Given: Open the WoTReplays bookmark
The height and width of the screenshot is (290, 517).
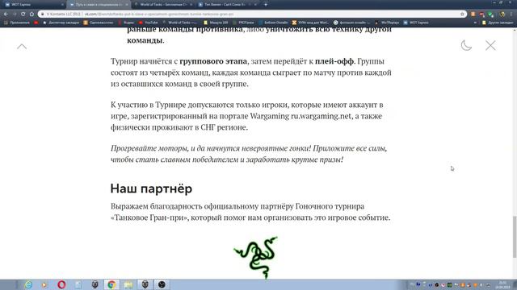Looking at the screenshot, I should (x=387, y=23).
